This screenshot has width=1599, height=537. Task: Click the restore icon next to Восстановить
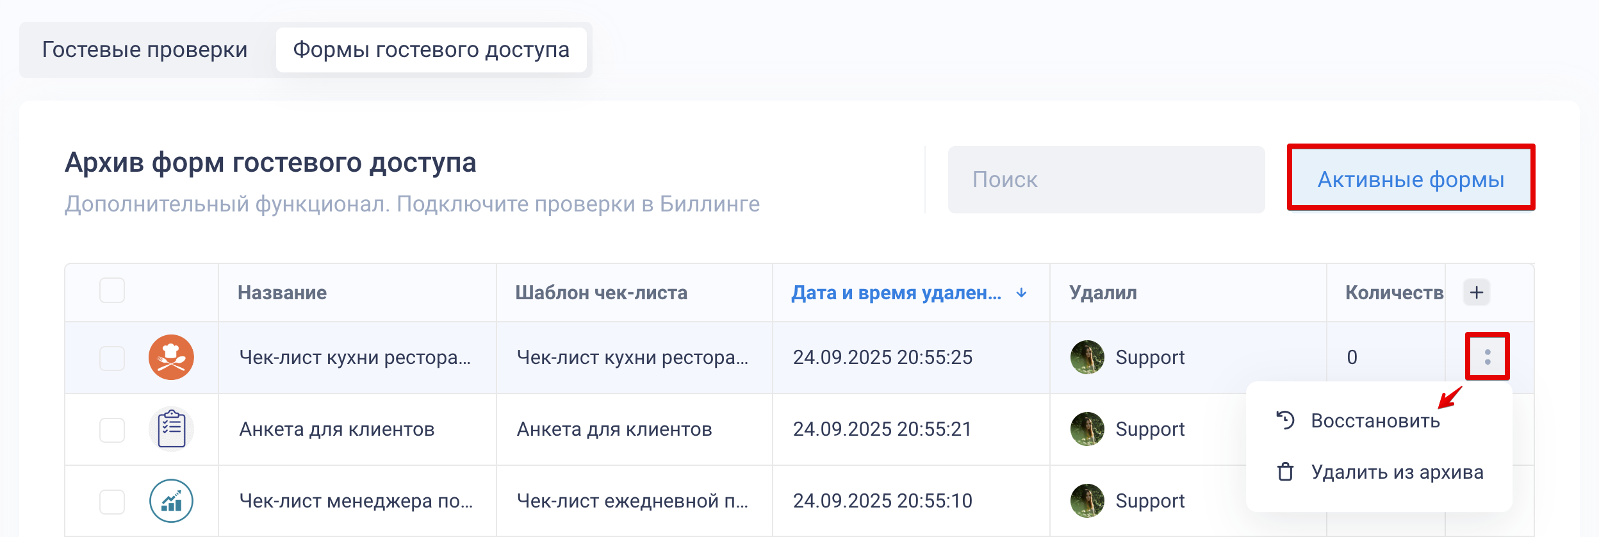coord(1285,420)
